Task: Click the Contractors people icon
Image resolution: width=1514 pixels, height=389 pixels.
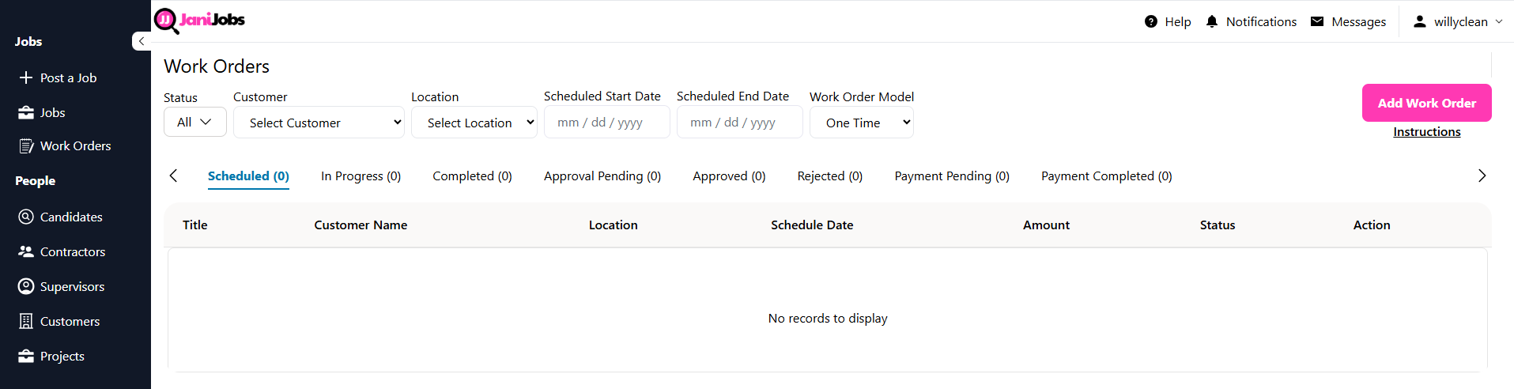Action: tap(26, 251)
